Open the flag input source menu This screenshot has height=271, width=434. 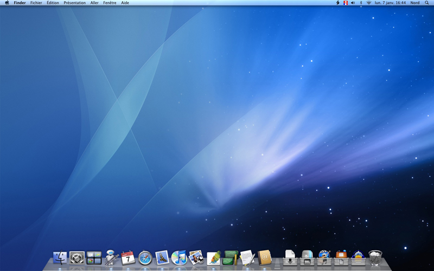tap(346, 3)
